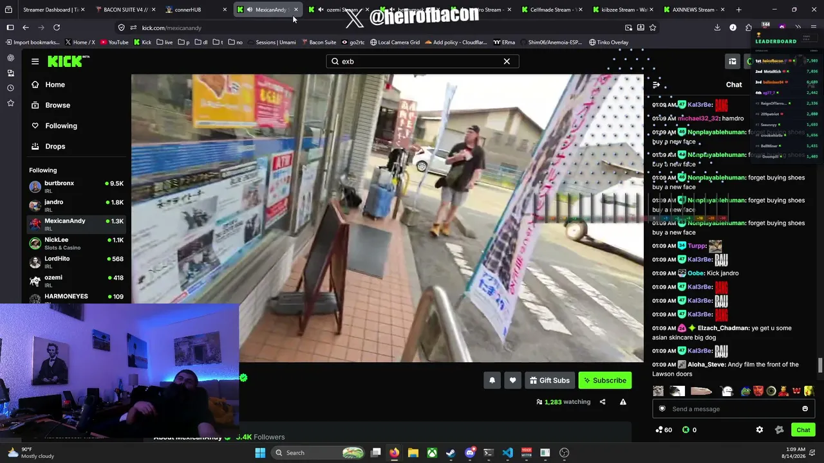824x463 pixels.
Task: Close the MexicanAndy browser tab
Action: 295,10
